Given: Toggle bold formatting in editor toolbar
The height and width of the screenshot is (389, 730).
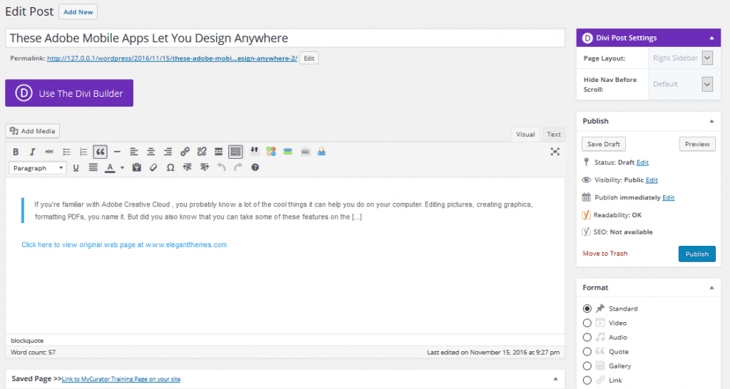Looking at the screenshot, I should pos(16,152).
